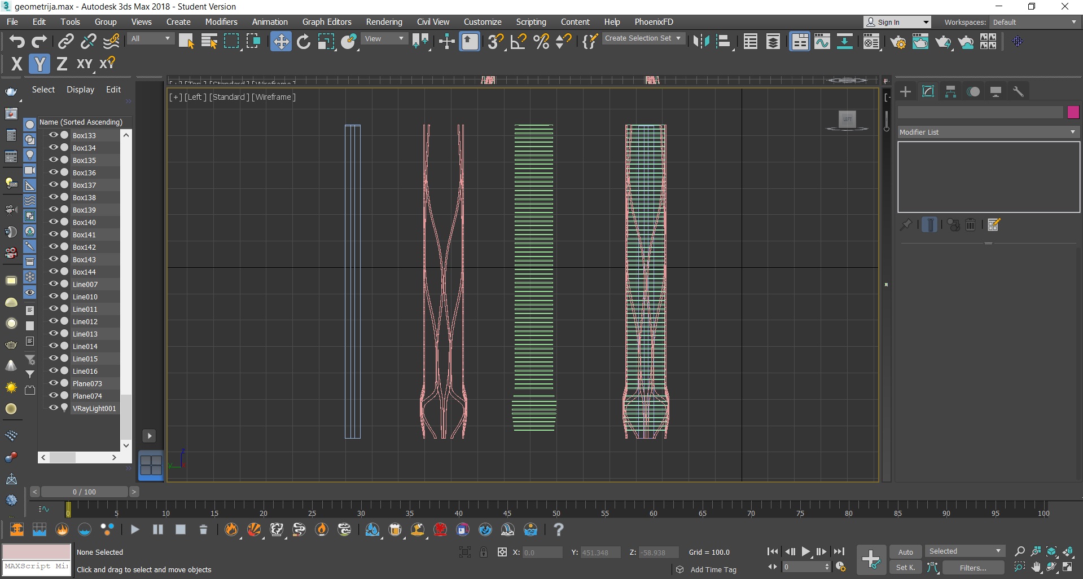Click the Set K. button
The image size is (1083, 579).
coord(905,568)
